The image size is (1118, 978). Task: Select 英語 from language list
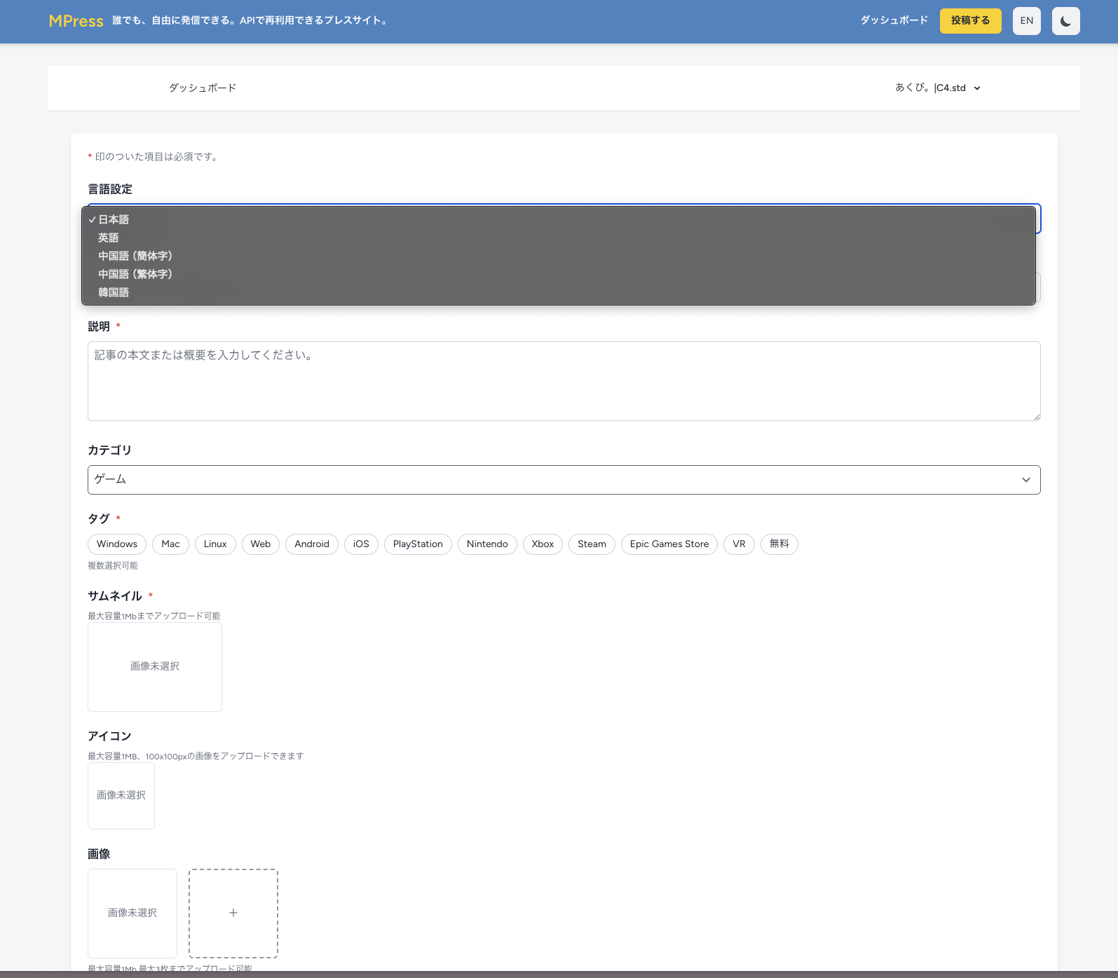coord(109,238)
